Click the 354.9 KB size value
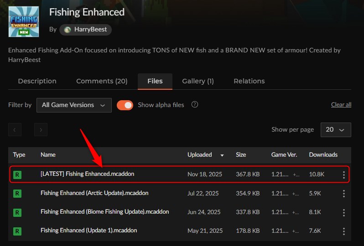364x246 pixels. point(248,193)
